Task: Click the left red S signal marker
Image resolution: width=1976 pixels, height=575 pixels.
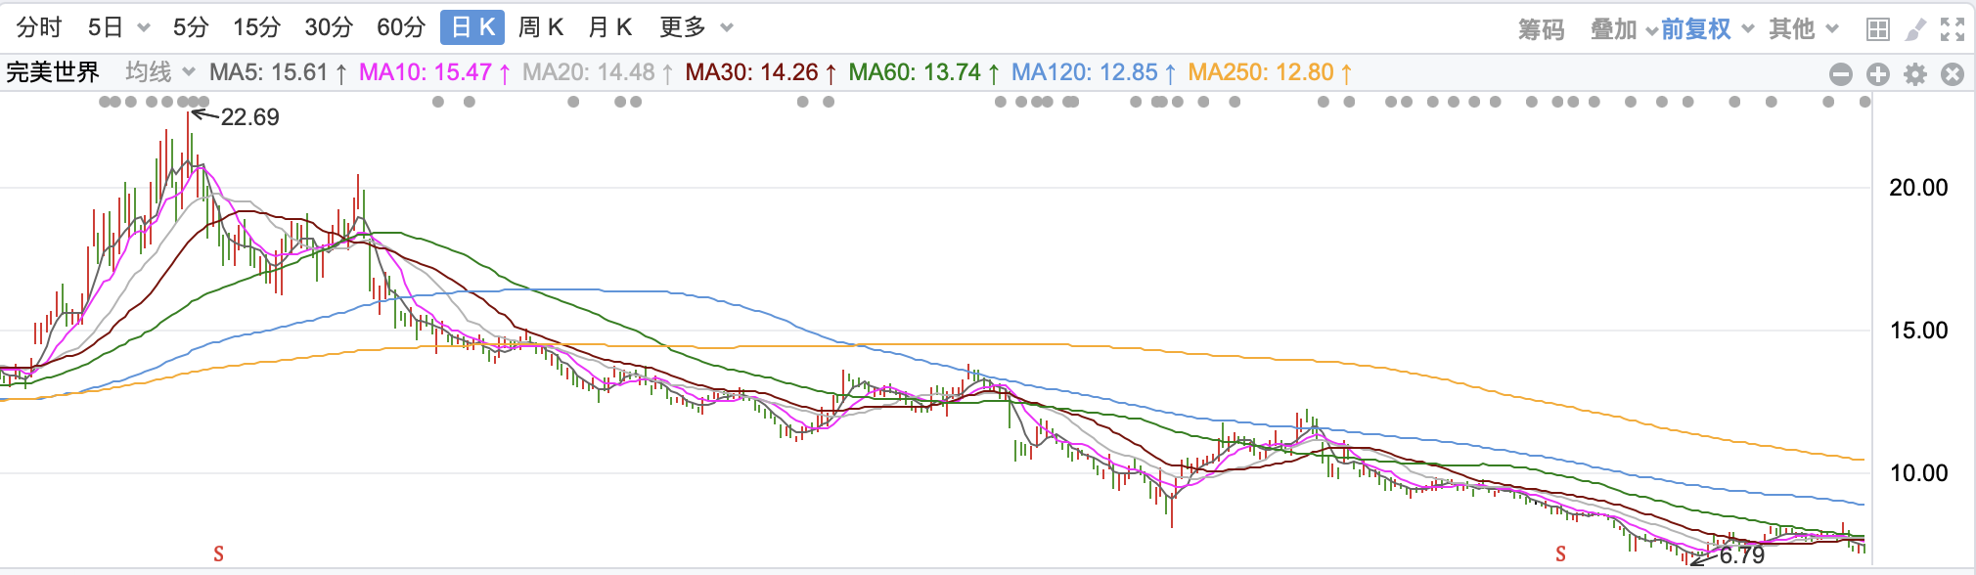Action: pos(219,554)
